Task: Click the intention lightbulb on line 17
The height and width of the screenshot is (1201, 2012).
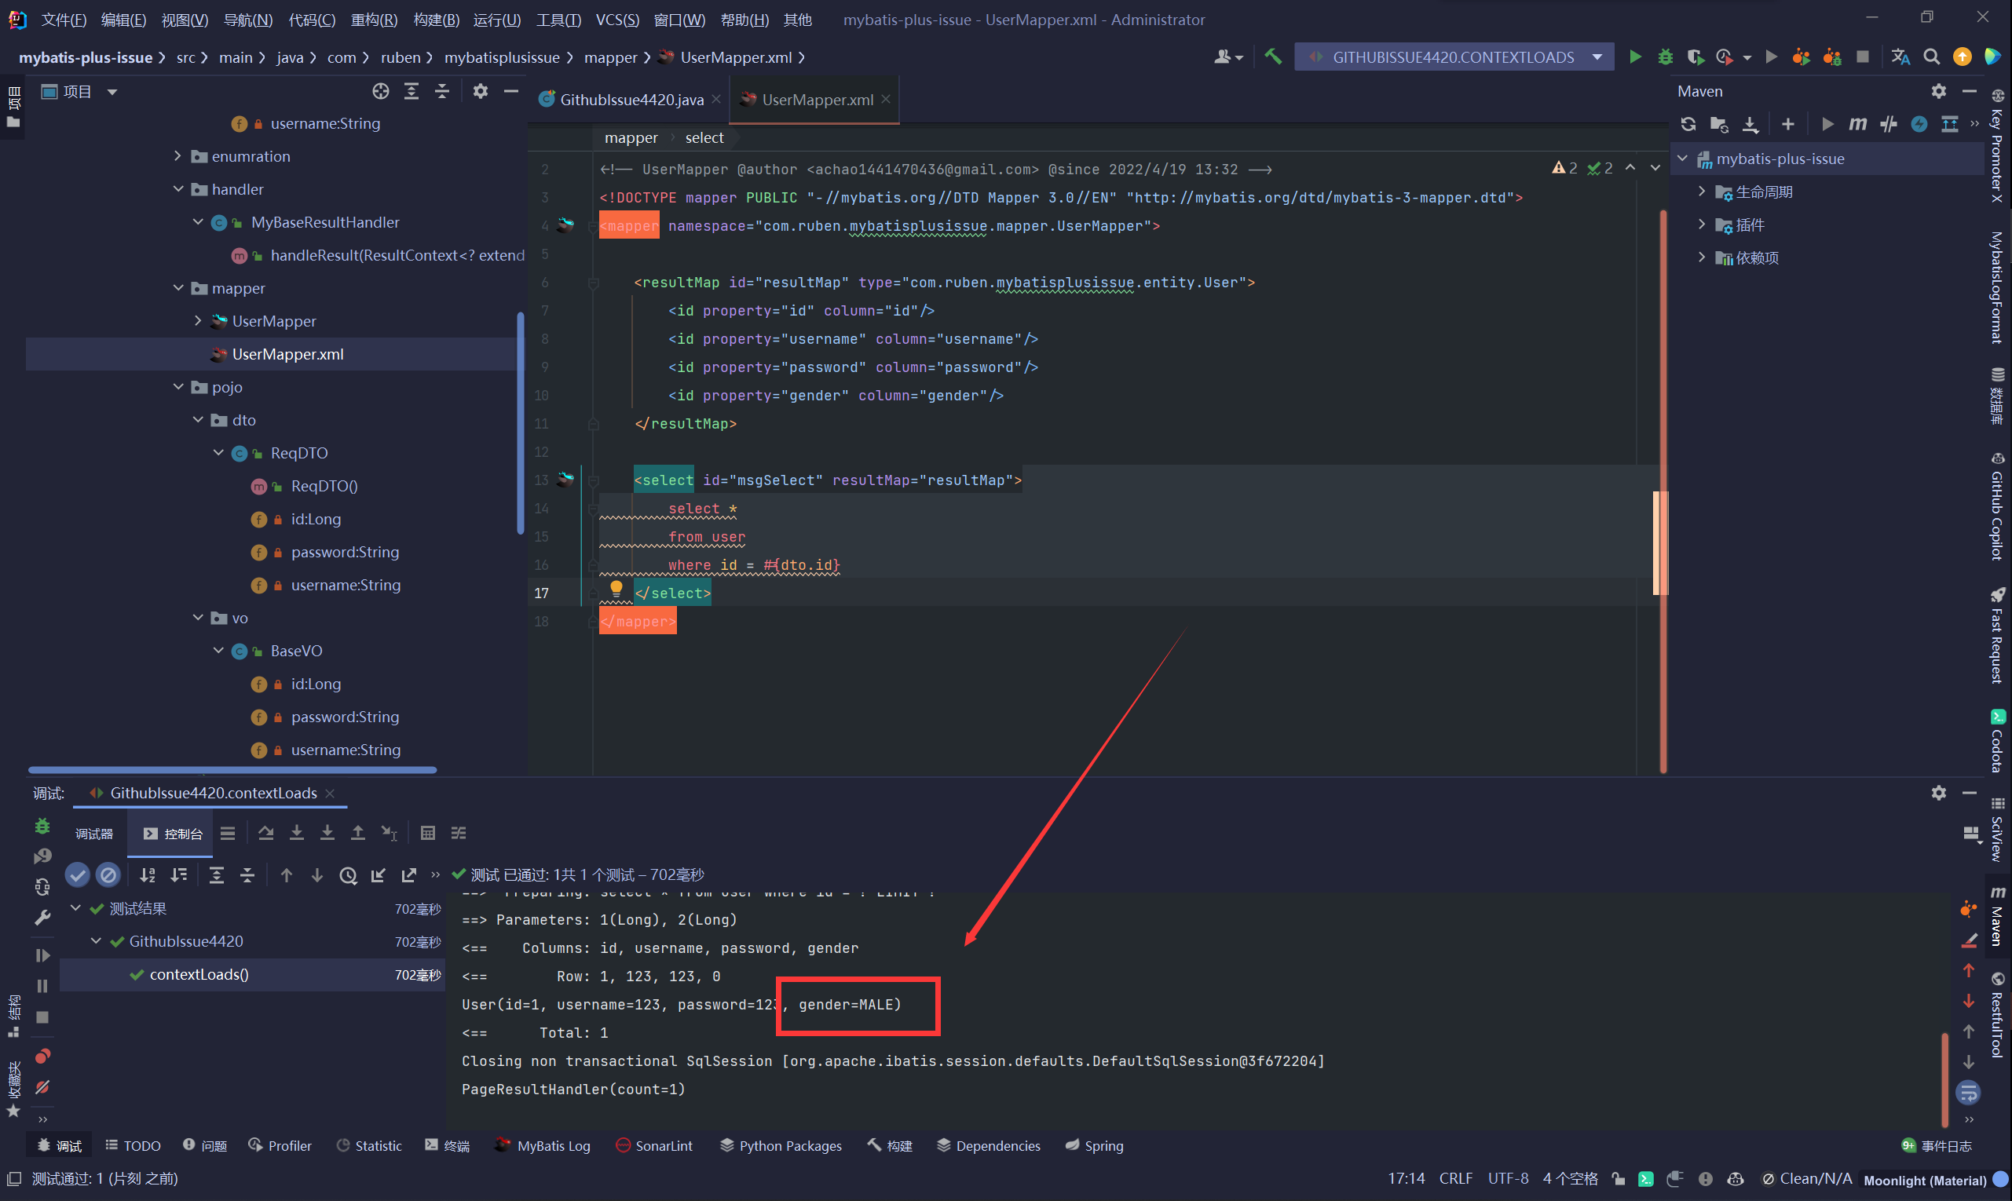Action: (616, 589)
